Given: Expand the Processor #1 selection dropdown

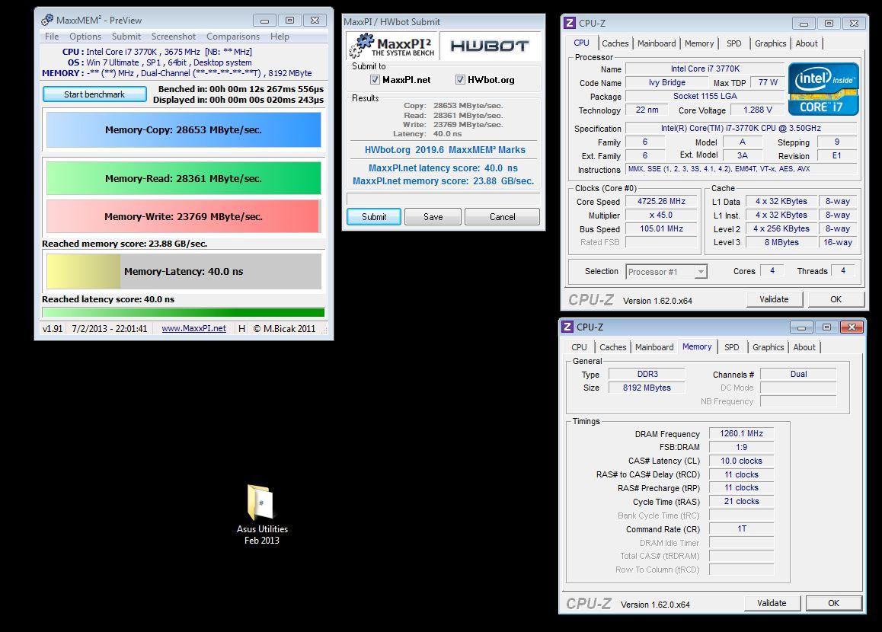Looking at the screenshot, I should 700,272.
